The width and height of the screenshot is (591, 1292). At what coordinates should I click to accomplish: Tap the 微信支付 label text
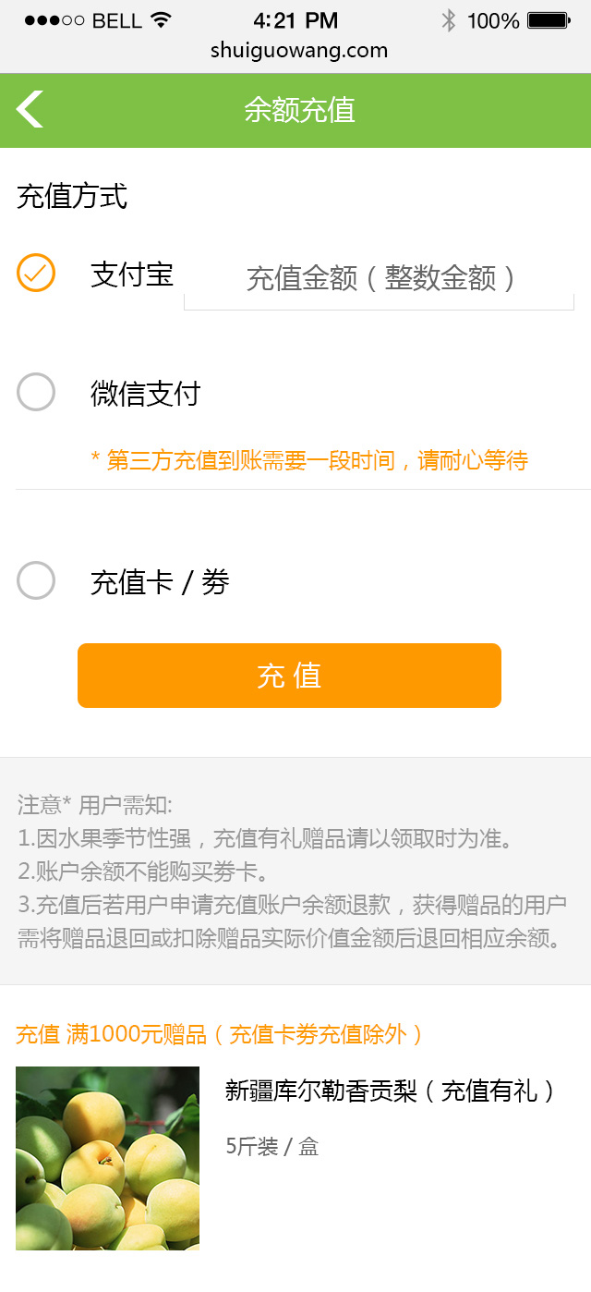click(145, 394)
